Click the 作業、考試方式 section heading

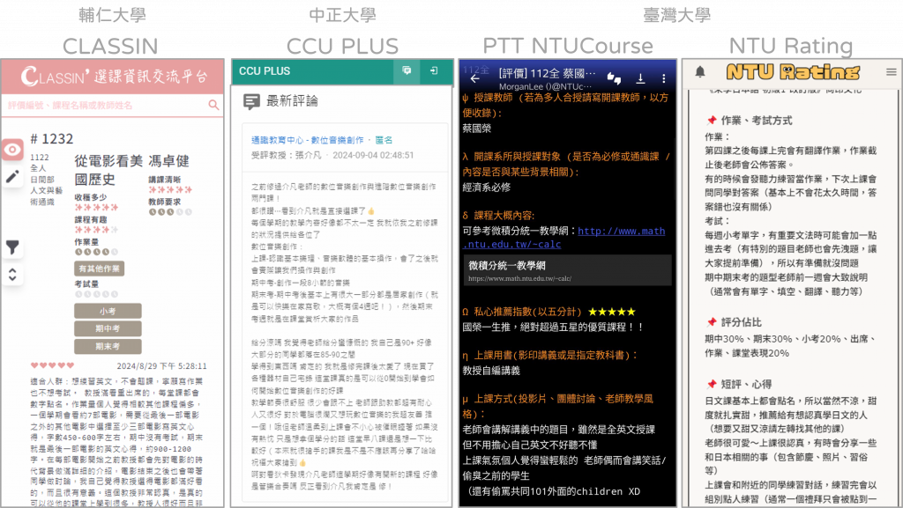tap(757, 120)
